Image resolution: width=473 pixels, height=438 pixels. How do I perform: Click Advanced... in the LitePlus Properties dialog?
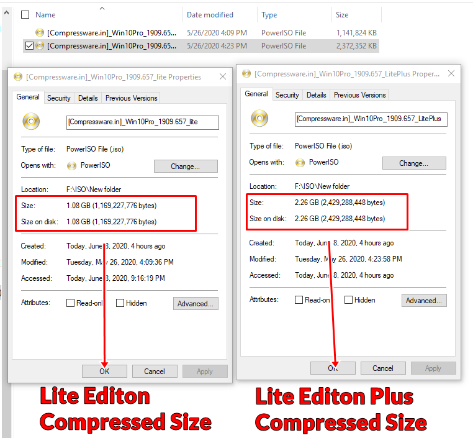pos(424,301)
